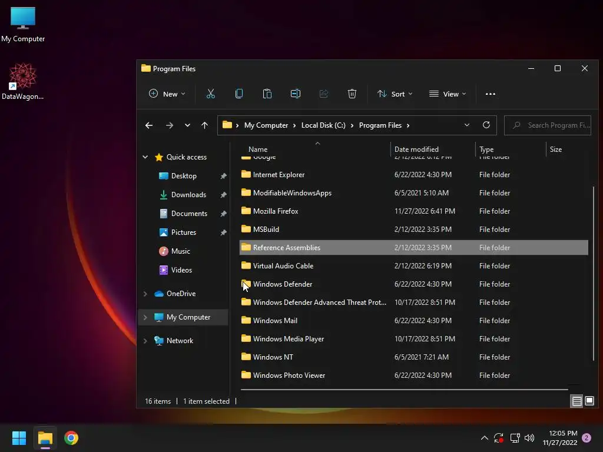Refresh the Program Files folder view

(x=486, y=125)
